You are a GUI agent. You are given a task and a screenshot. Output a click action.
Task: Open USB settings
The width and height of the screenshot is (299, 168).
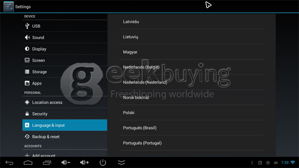tap(65, 26)
